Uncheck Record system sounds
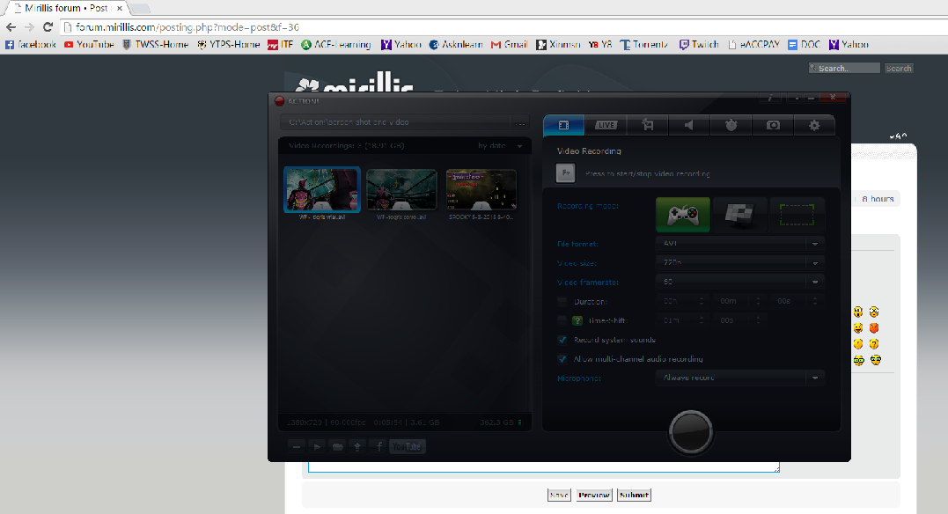This screenshot has height=514, width=948. (x=562, y=340)
